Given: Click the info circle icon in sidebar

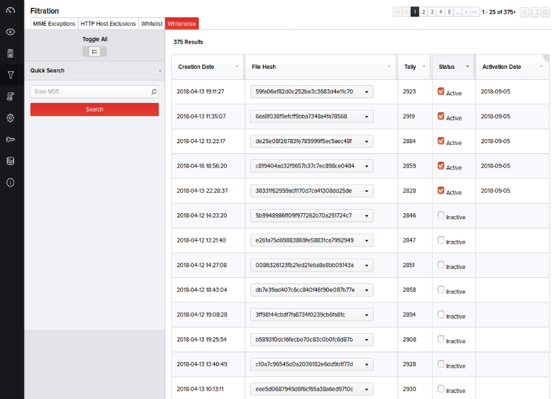Looking at the screenshot, I should (10, 183).
